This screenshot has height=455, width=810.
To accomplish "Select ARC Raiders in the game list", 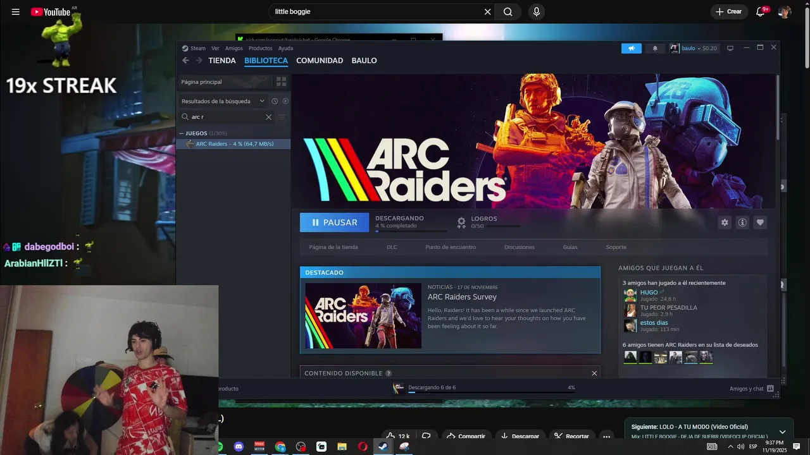I will [233, 144].
